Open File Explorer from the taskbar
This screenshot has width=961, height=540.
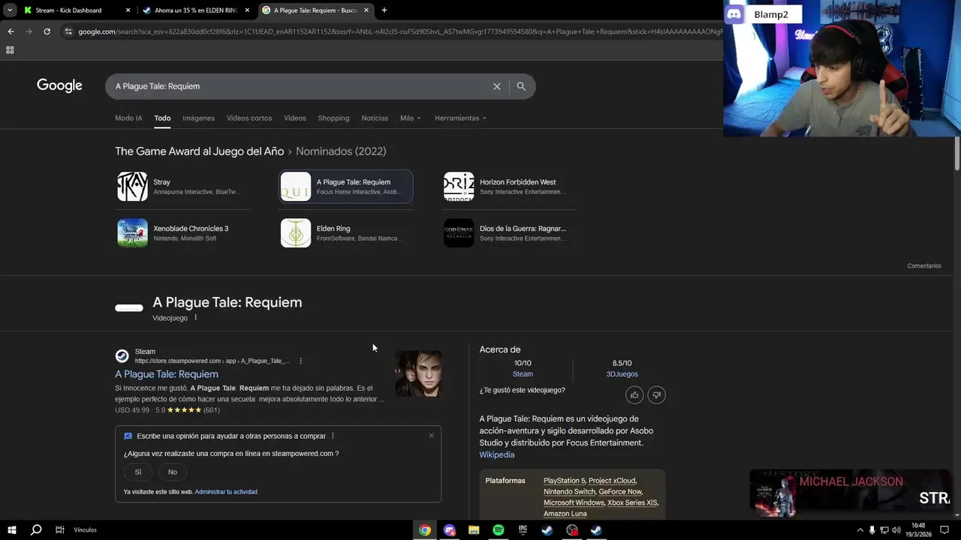[474, 529]
